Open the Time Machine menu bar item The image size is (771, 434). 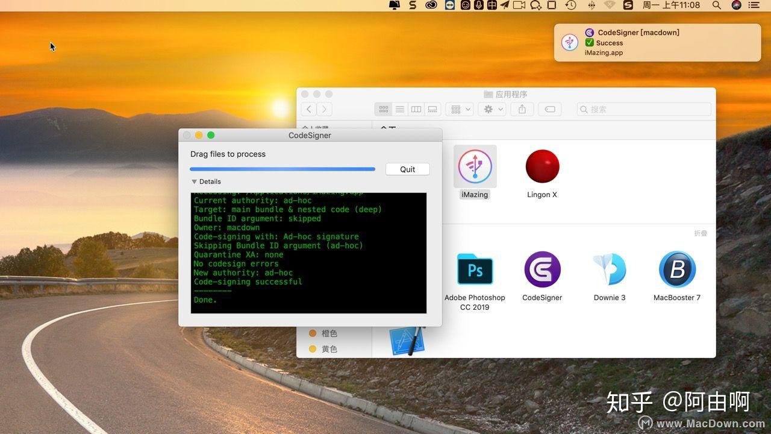[x=570, y=5]
